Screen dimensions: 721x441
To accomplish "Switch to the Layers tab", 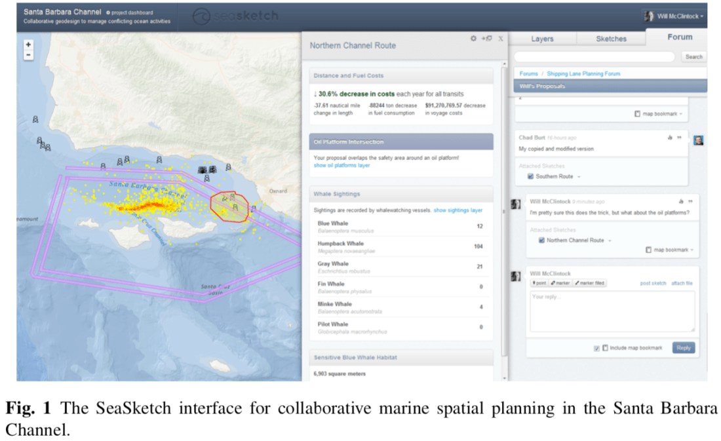I will point(542,39).
